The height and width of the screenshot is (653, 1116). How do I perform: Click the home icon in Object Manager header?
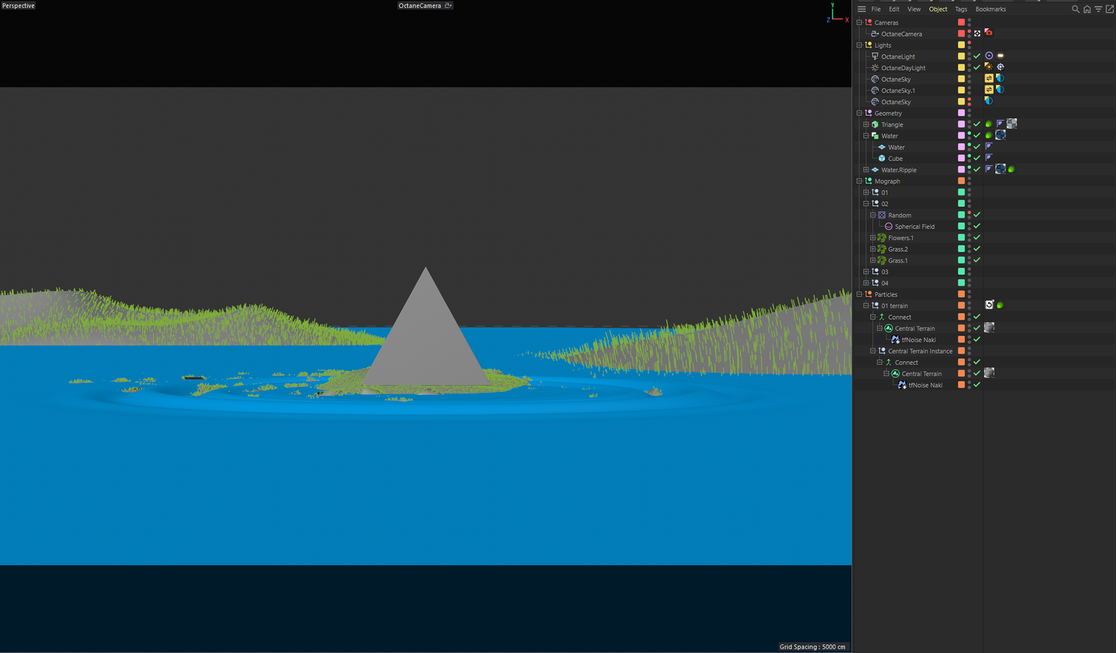[x=1087, y=9]
